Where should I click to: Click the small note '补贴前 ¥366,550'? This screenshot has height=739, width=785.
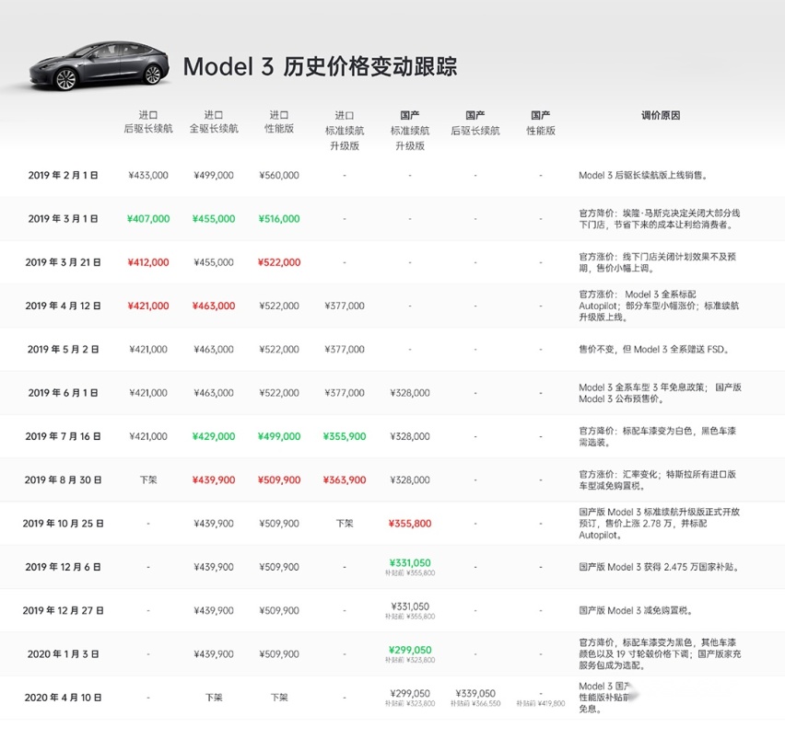point(475,703)
